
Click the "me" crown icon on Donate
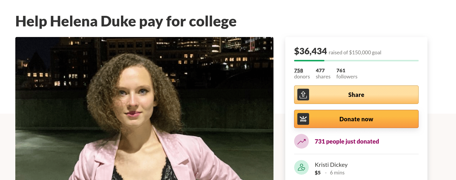(x=303, y=119)
